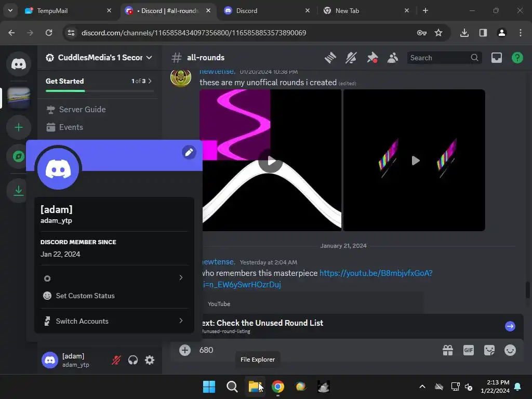The height and width of the screenshot is (399, 532).
Task: Click newtense avatar on first message
Action: tap(180, 77)
